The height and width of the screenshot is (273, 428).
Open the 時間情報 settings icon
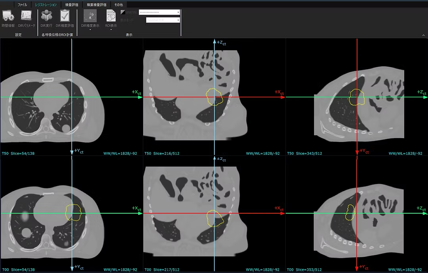(8, 16)
